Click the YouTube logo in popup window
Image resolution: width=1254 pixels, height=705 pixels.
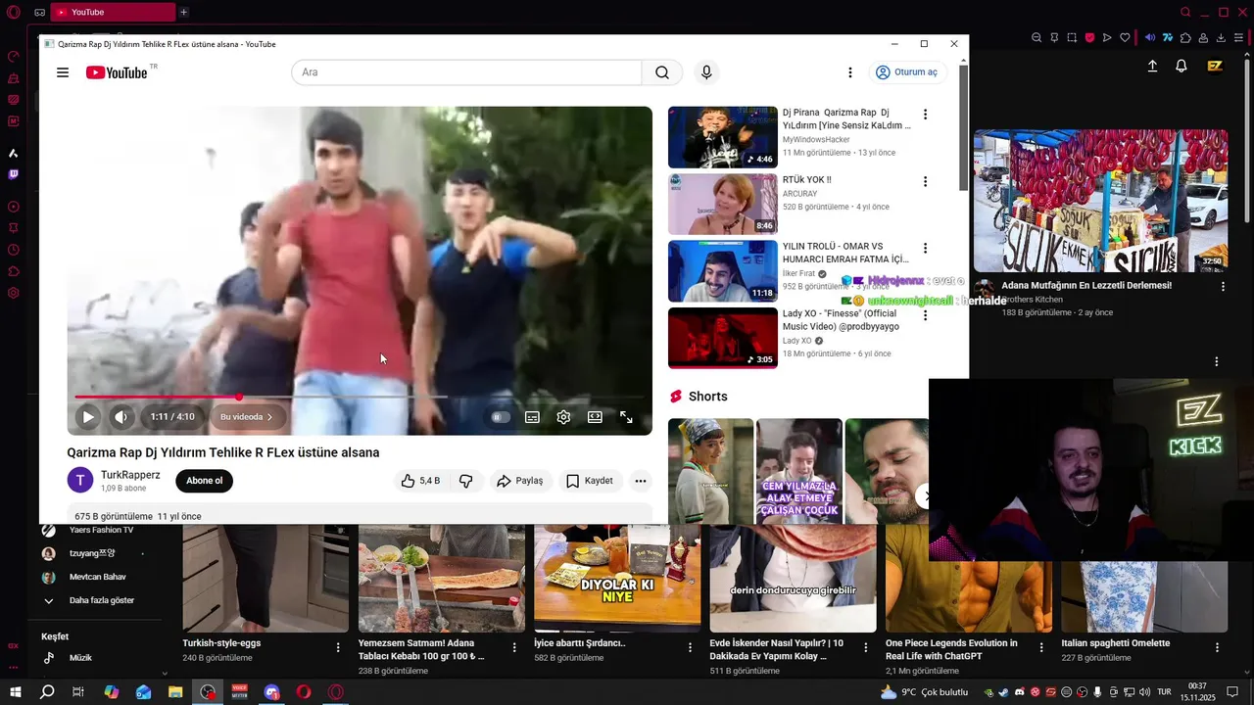point(117,72)
